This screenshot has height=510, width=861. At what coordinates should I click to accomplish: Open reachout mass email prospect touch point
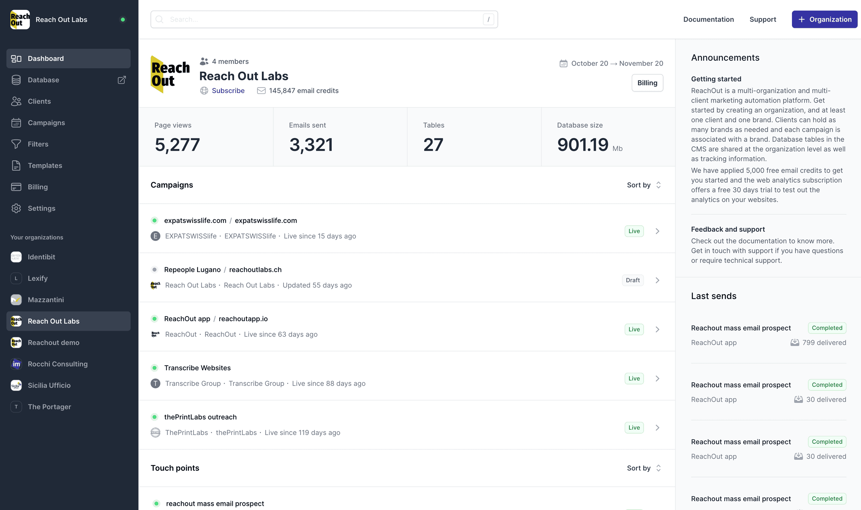215,503
